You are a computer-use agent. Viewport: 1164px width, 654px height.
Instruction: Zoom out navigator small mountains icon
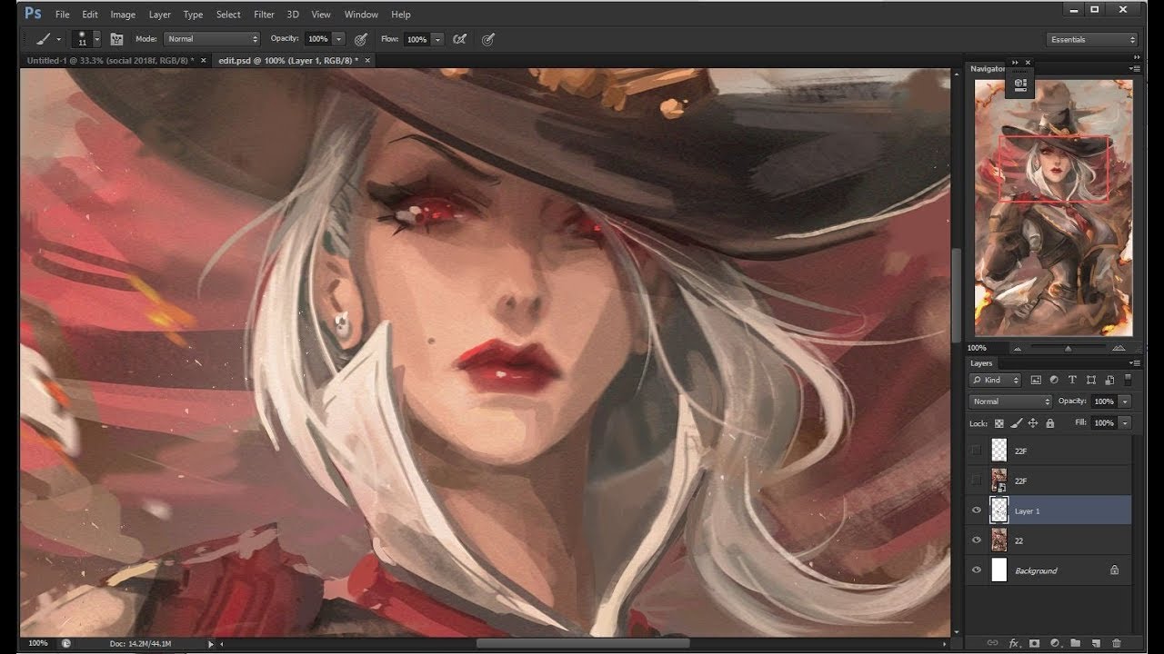tap(1017, 348)
